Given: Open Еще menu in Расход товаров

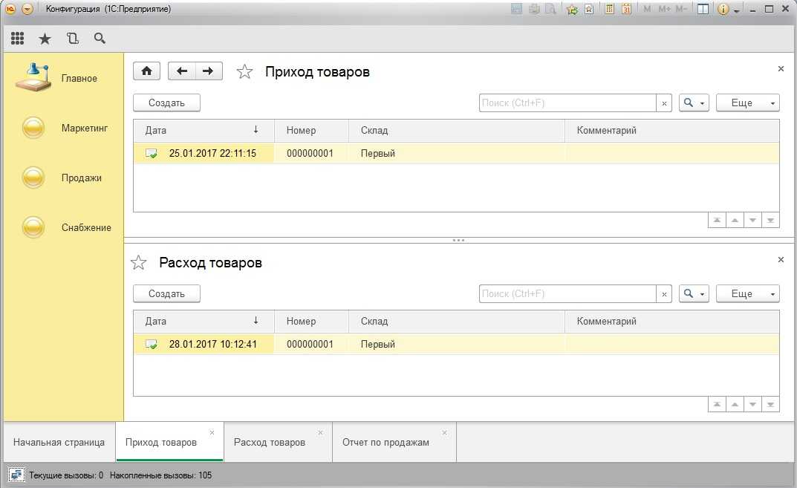Looking at the screenshot, I should [x=748, y=294].
